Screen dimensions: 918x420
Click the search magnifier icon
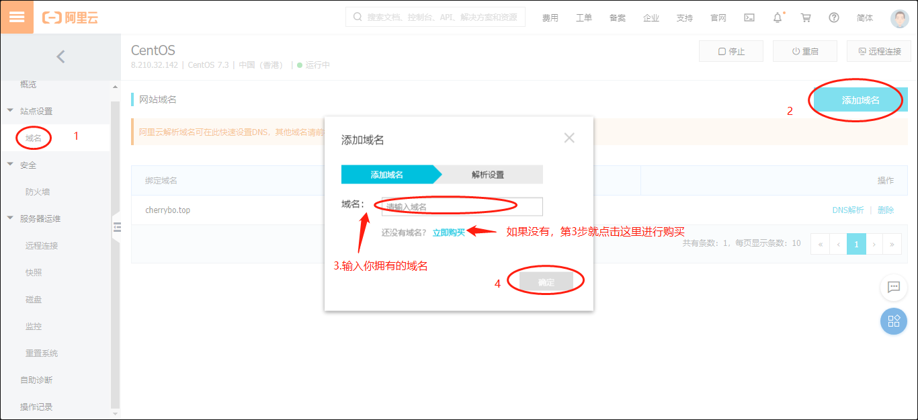click(357, 17)
